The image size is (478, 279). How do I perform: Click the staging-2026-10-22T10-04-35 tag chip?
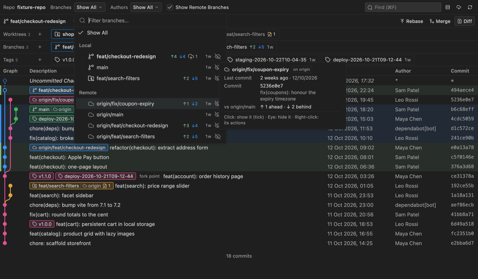(271, 60)
